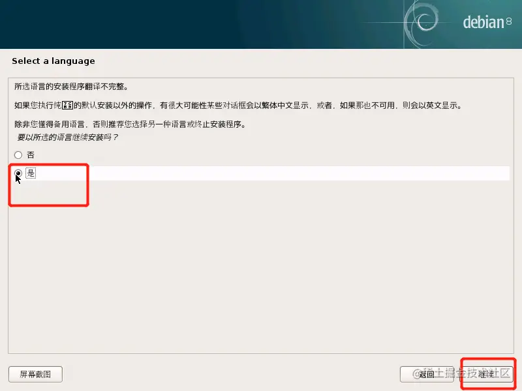Click the debian wordmark in banner
522x391 pixels.
(484, 22)
